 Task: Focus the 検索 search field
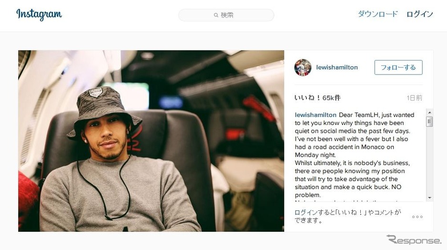point(226,15)
